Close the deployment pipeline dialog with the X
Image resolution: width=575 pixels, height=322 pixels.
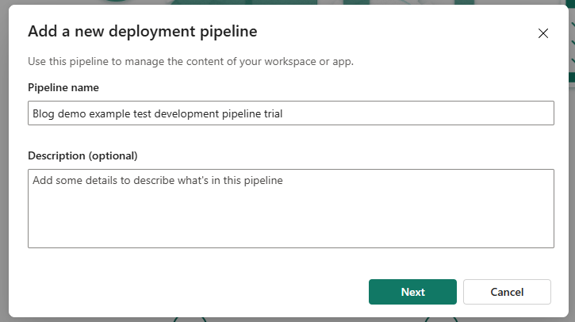pyautogui.click(x=543, y=33)
